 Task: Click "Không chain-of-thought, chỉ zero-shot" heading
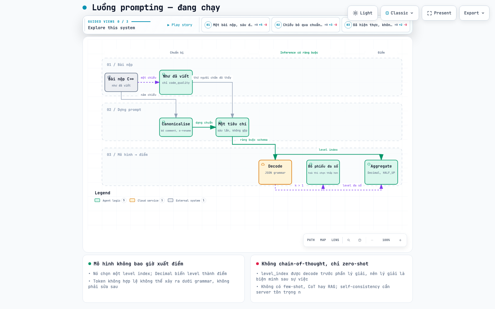[x=315, y=264]
